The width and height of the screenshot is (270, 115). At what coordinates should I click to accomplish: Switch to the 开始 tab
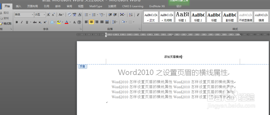point(7,6)
